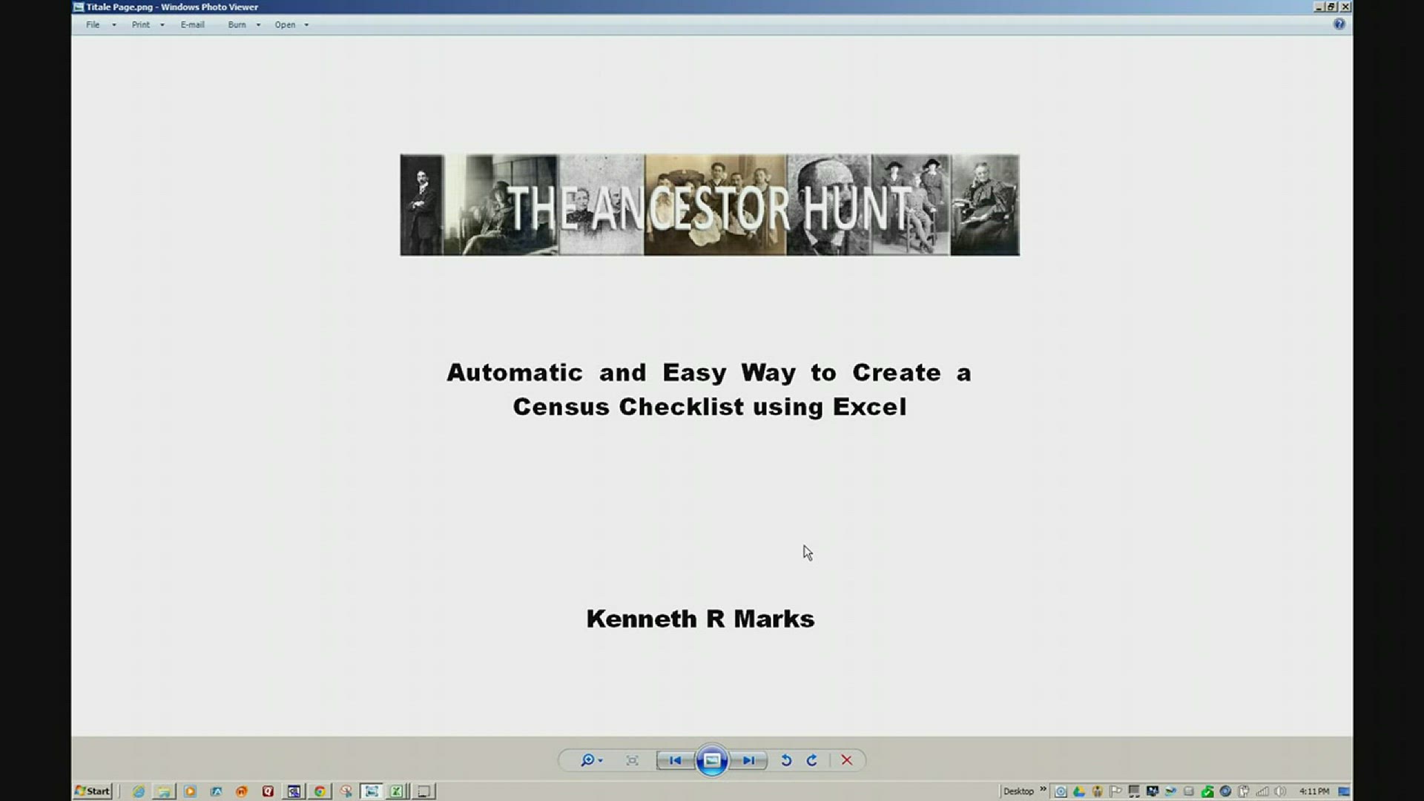Viewport: 1424px width, 801px height.
Task: Delete the current image with red X
Action: point(846,760)
